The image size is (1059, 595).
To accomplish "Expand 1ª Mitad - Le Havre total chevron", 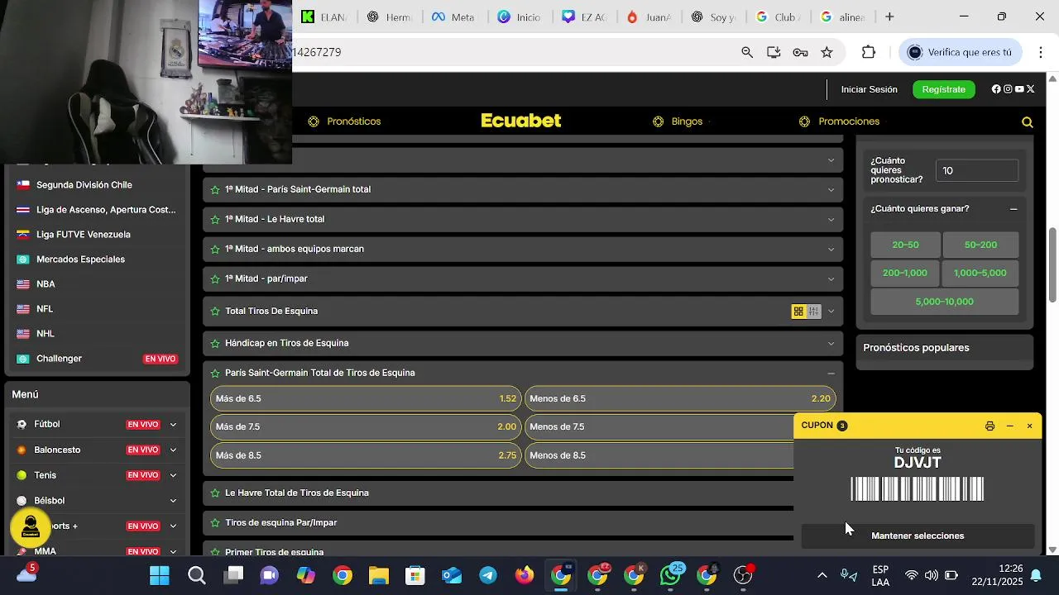I will (x=831, y=220).
